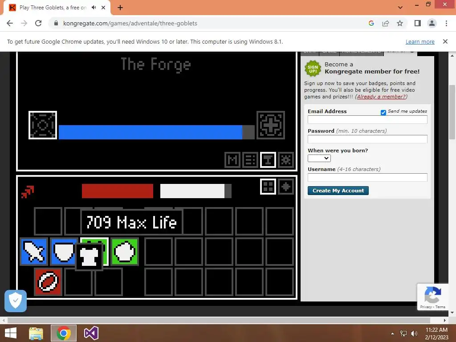
Task: Open the Learn more link
Action: pyautogui.click(x=420, y=41)
